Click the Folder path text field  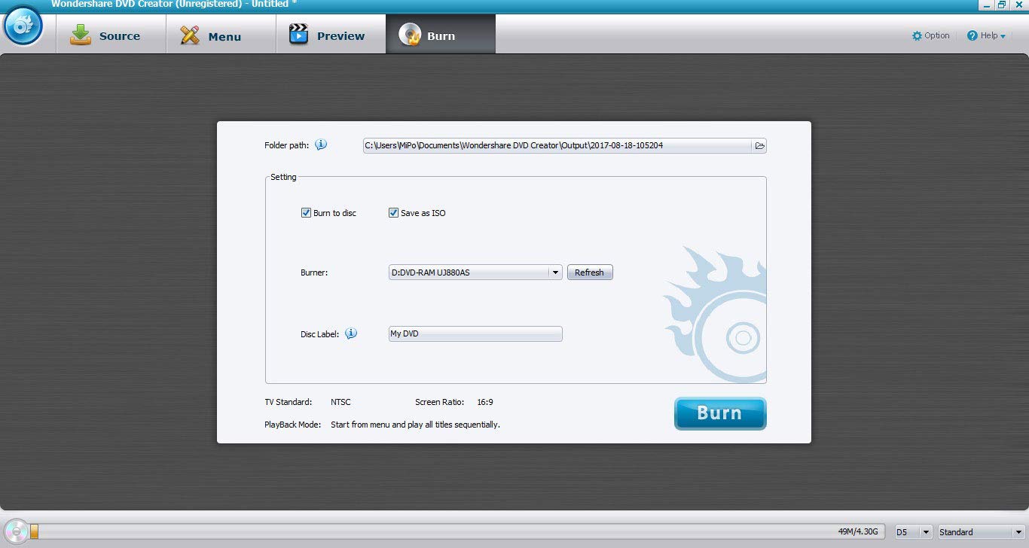(557, 145)
